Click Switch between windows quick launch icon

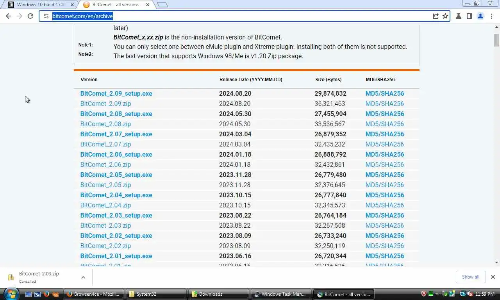pyautogui.click(x=37, y=294)
